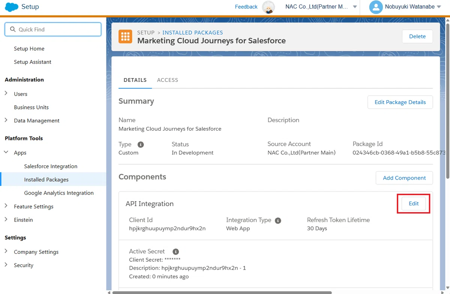Viewport: 450px width, 294px height.
Task: Expand the Data Management section
Action: pos(6,120)
